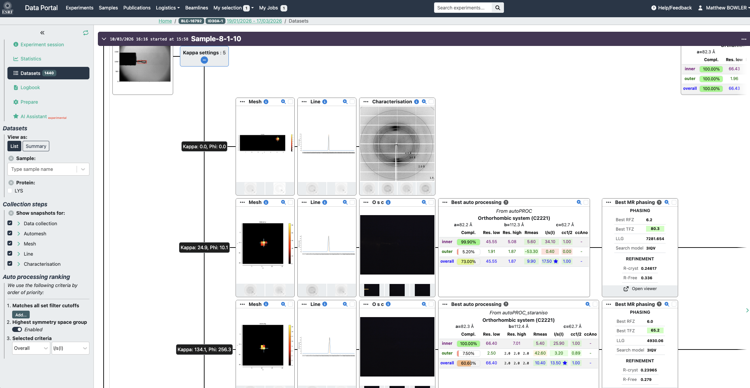Open the Characterisation panel three-dot menu
The height and width of the screenshot is (388, 750).
[366, 102]
